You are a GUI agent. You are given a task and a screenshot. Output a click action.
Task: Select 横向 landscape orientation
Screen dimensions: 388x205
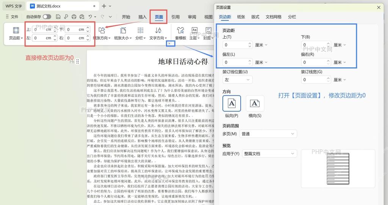[255, 104]
